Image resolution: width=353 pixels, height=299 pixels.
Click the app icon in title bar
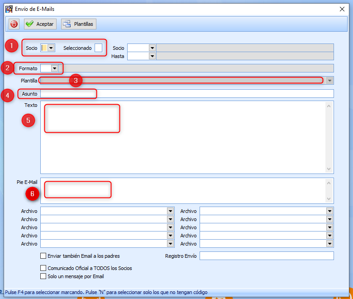[x=9, y=9]
